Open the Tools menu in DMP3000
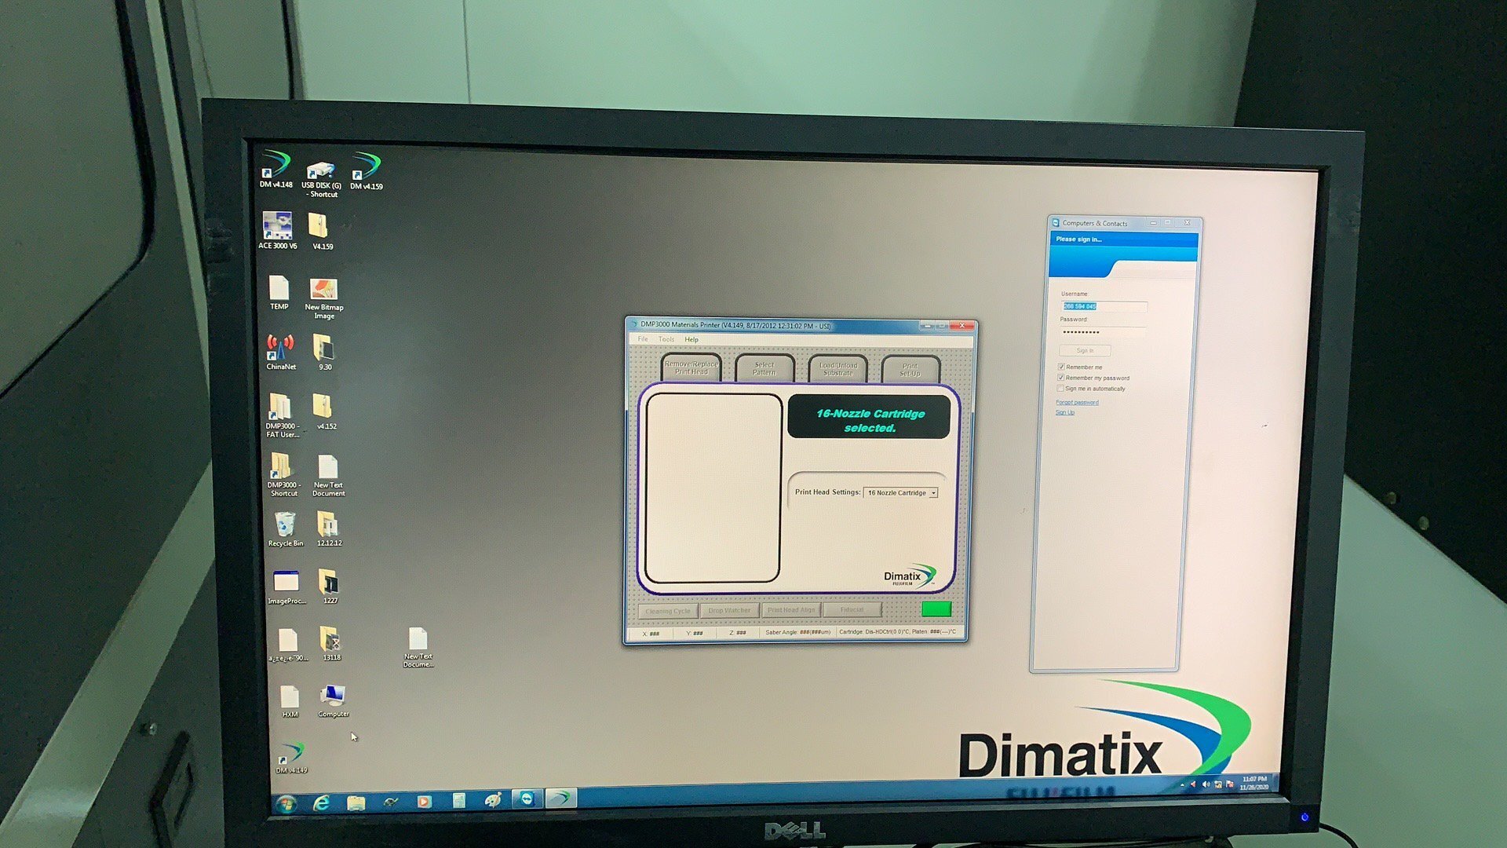The image size is (1507, 848). click(x=666, y=338)
